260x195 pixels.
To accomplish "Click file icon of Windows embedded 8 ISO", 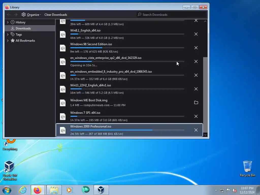I will click(63, 75).
